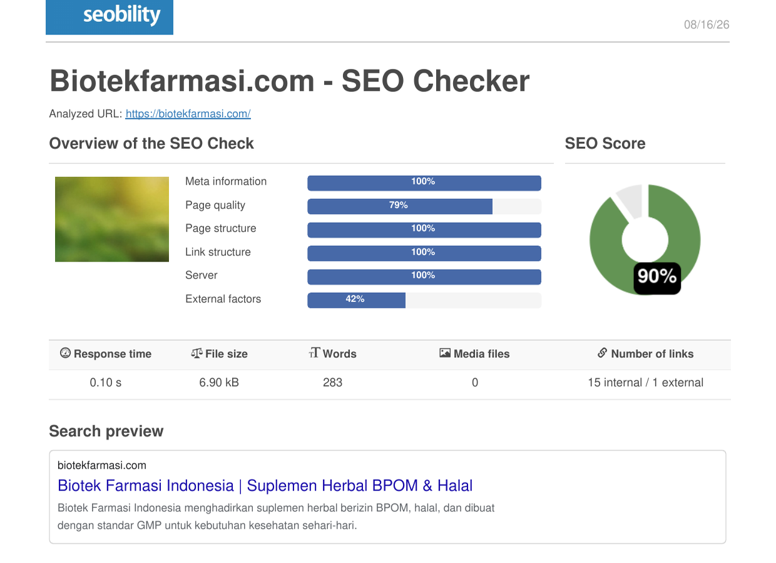This screenshot has width=776, height=563.
Task: Click the Media files image icon
Action: tap(445, 353)
